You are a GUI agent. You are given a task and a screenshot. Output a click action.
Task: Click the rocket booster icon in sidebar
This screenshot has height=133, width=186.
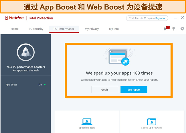pos(26,52)
